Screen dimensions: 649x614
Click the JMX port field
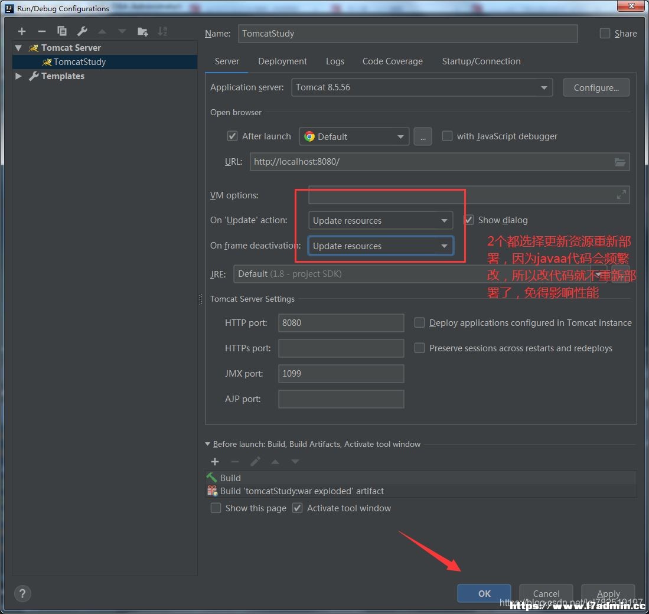[341, 374]
